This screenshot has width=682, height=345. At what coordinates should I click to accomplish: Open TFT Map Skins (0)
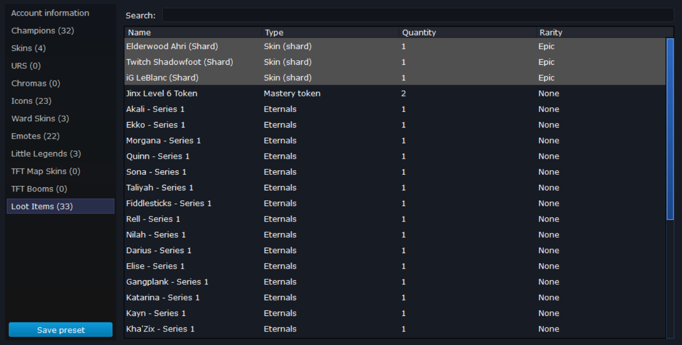click(x=60, y=171)
